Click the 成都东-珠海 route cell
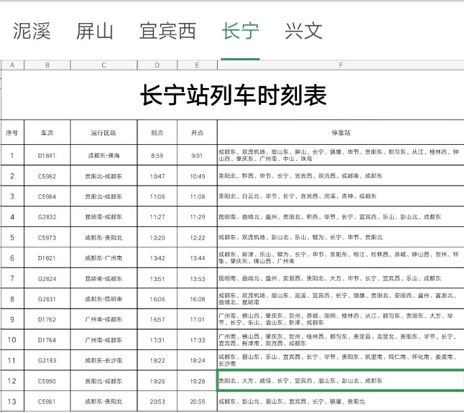464x413 pixels. 103,156
